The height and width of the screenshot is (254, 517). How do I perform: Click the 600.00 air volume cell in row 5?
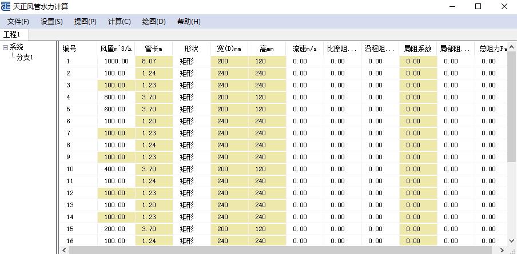coord(116,109)
